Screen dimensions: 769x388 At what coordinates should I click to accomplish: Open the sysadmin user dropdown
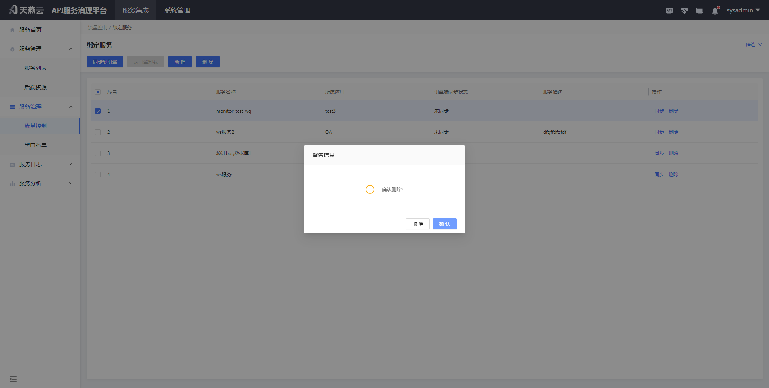click(743, 10)
